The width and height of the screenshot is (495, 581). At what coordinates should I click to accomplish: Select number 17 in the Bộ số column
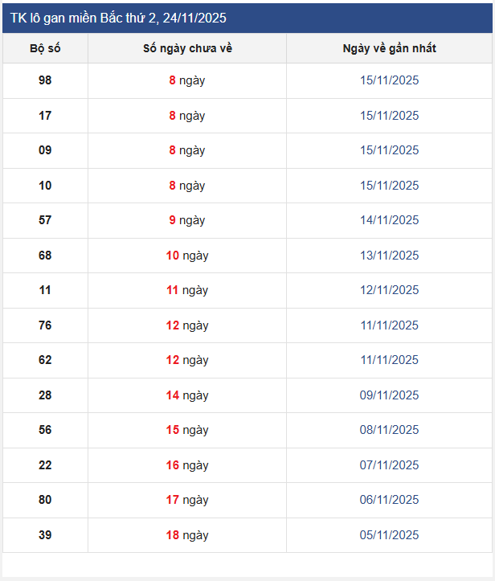tap(45, 116)
